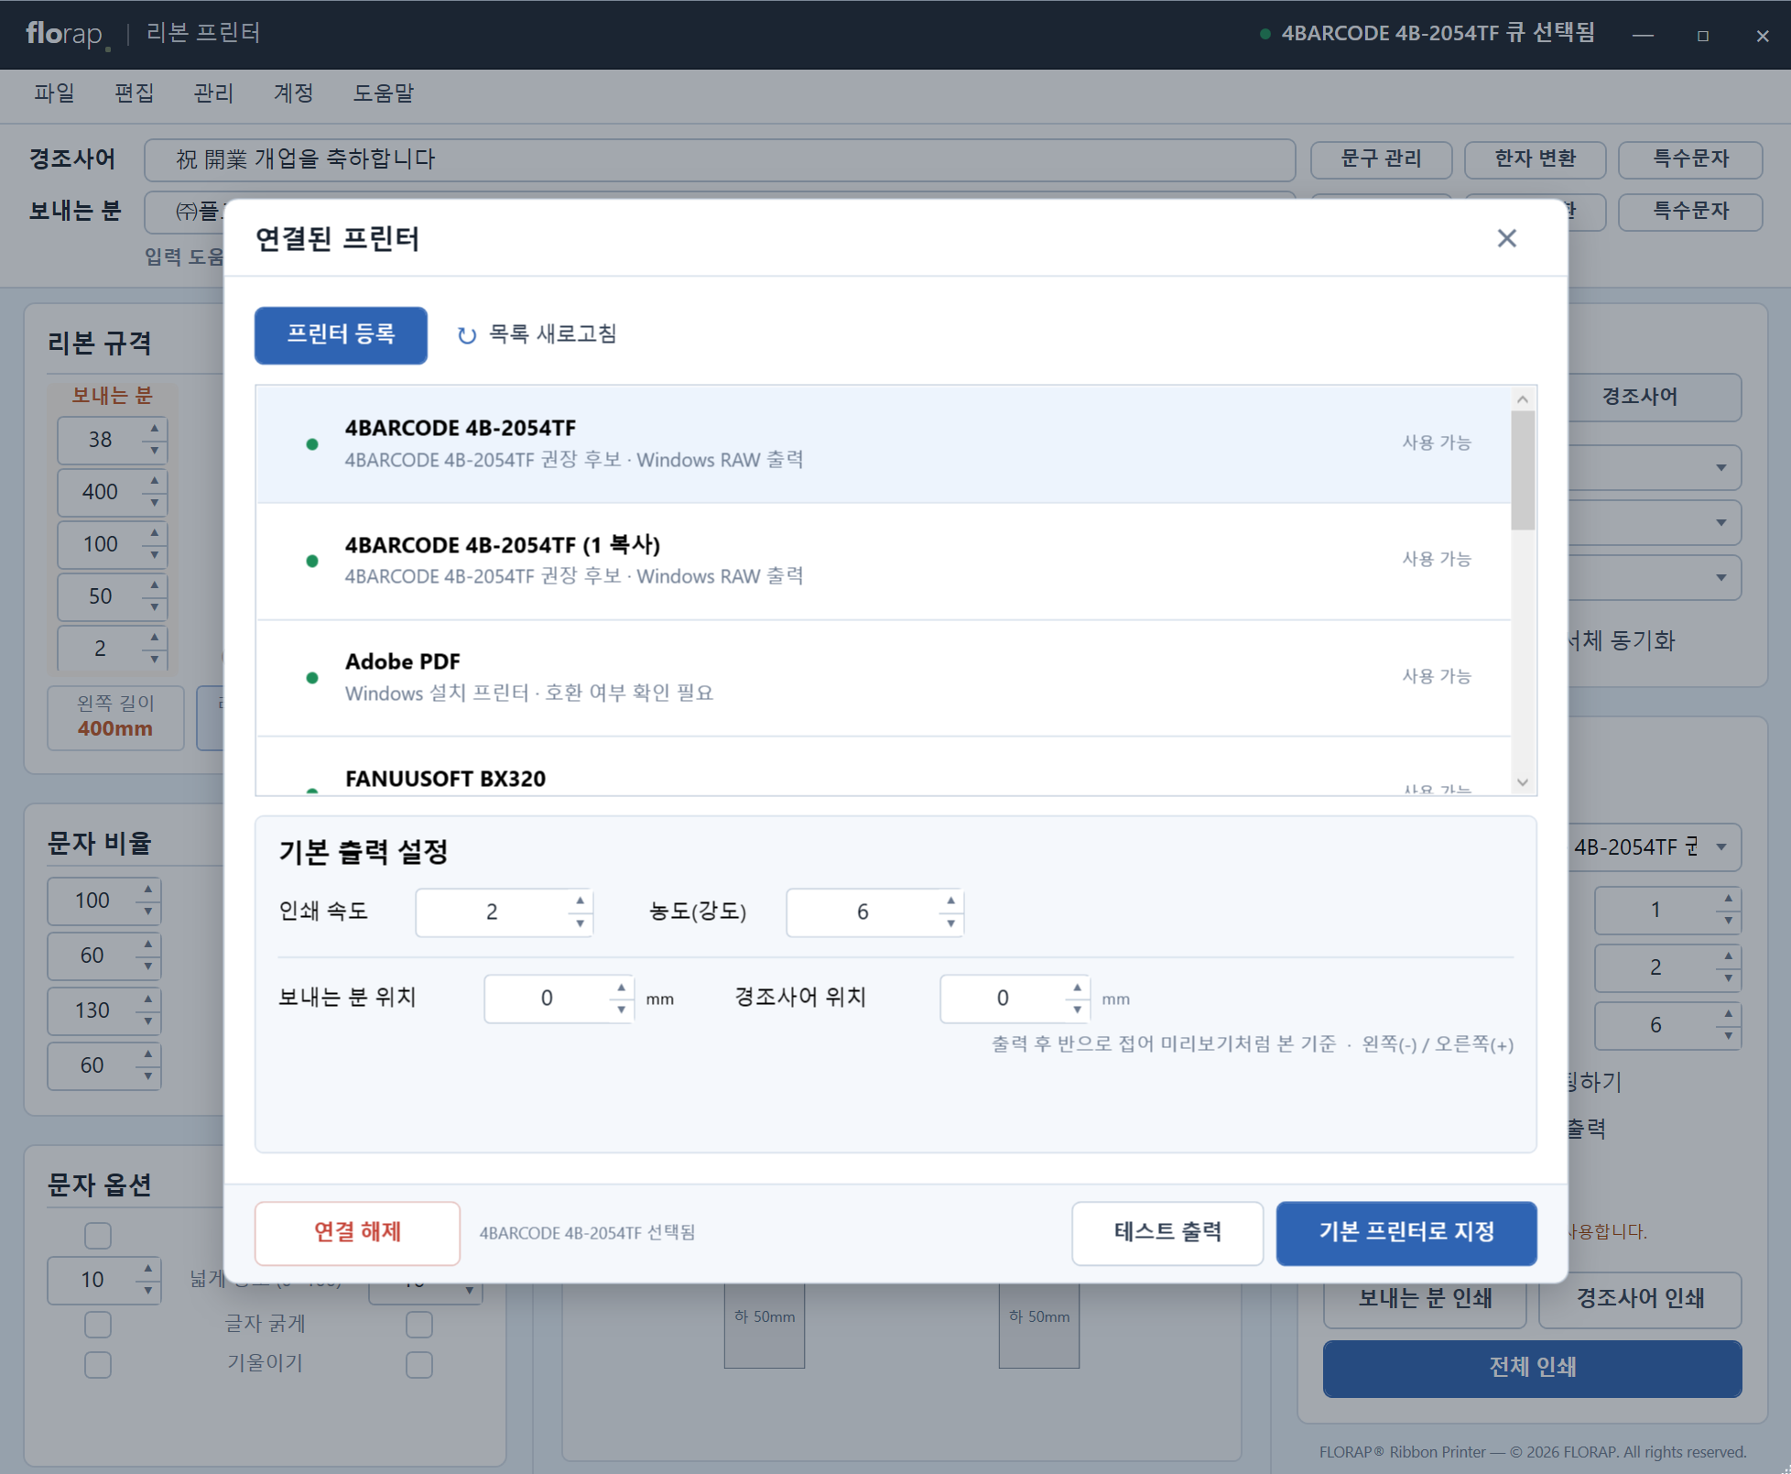This screenshot has height=1474, width=1791.
Task: Toggle 기울이기 right checkbox
Action: tap(419, 1365)
